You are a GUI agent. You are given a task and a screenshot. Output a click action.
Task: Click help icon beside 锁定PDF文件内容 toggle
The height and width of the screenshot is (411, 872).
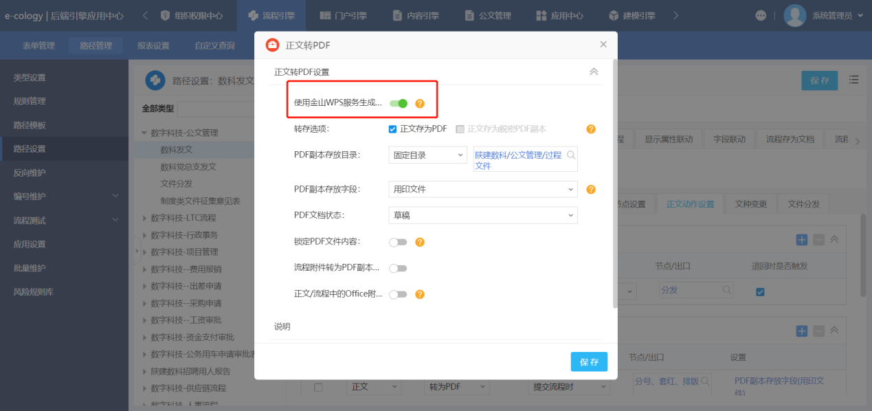(x=420, y=242)
